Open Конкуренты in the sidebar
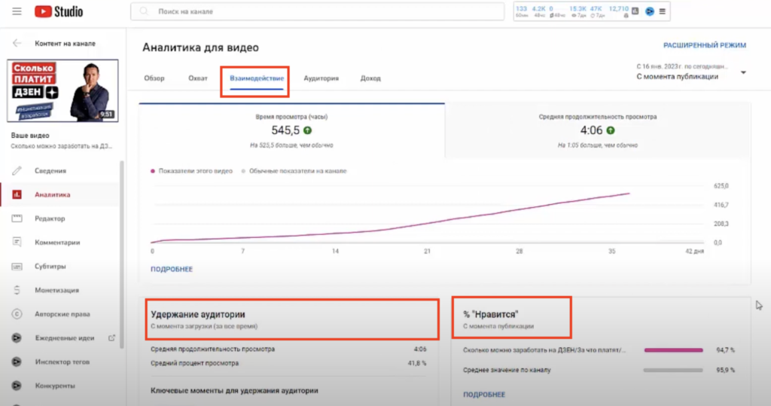Screen dimensions: 771x406 coord(54,386)
